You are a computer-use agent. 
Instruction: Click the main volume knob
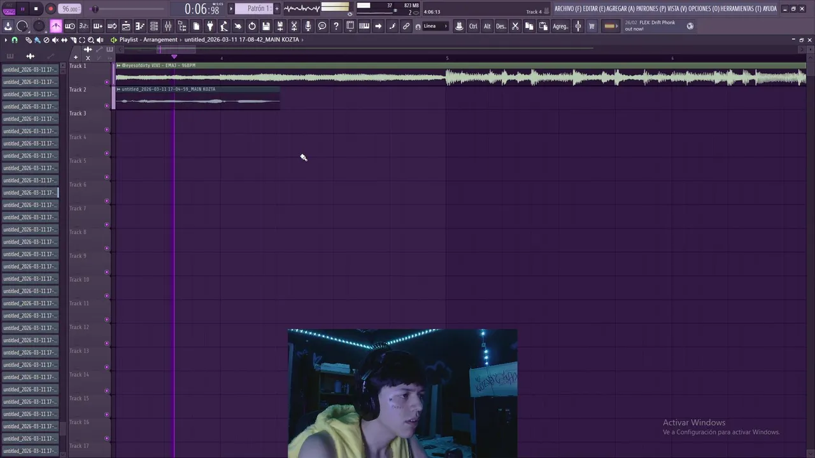click(x=22, y=26)
